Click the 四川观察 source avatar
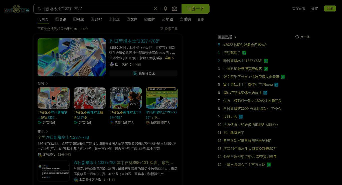Screen dimensions: 342x185 pyautogui.click(x=112, y=64)
